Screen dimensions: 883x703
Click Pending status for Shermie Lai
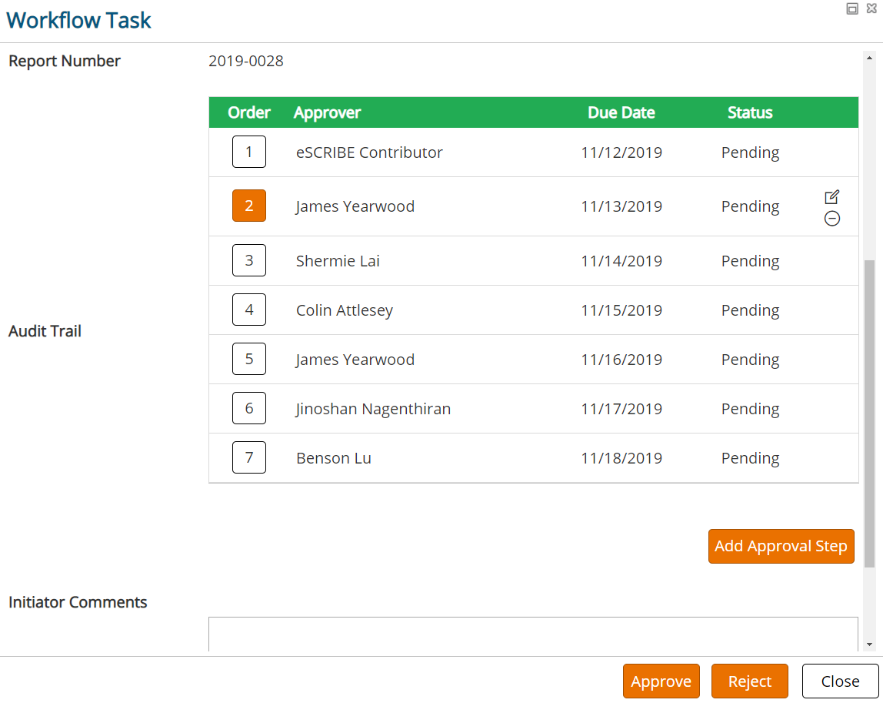(750, 262)
